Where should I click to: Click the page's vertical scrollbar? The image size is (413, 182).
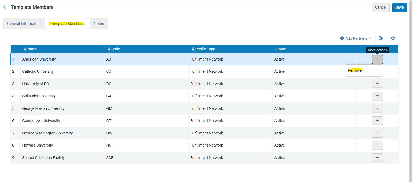pos(411,91)
